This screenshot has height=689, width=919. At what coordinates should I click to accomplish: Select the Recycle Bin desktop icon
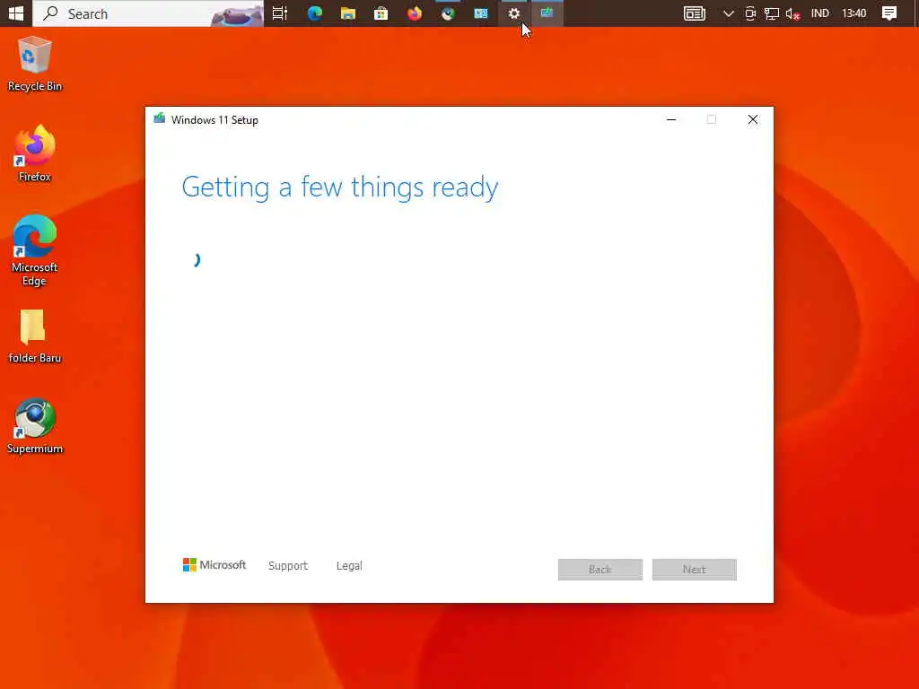point(35,64)
